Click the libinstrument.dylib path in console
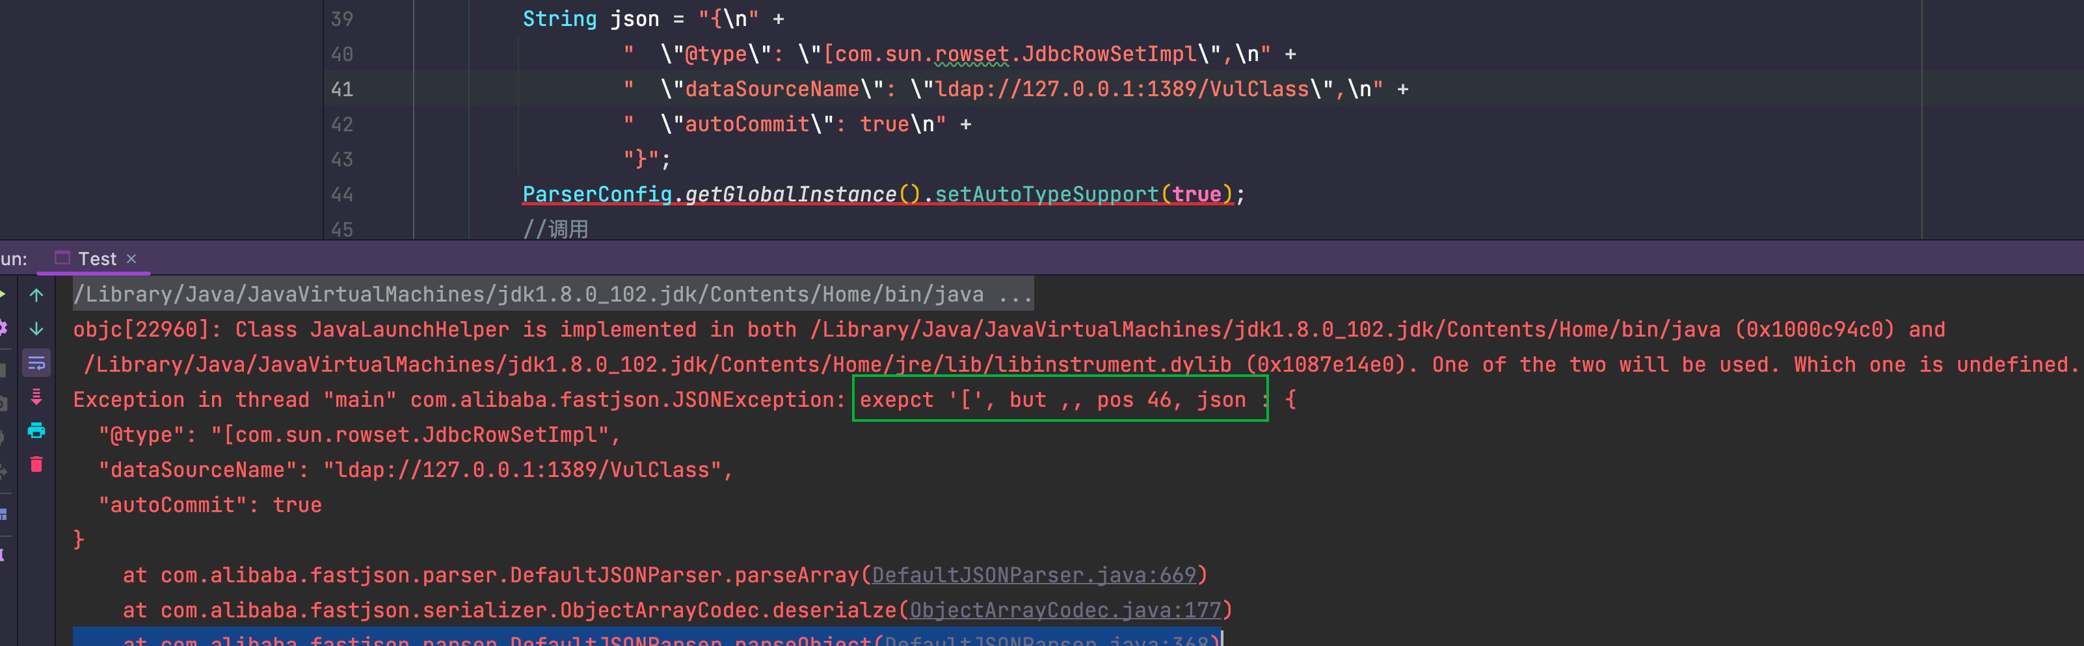Screen dimensions: 2084x646 658,365
